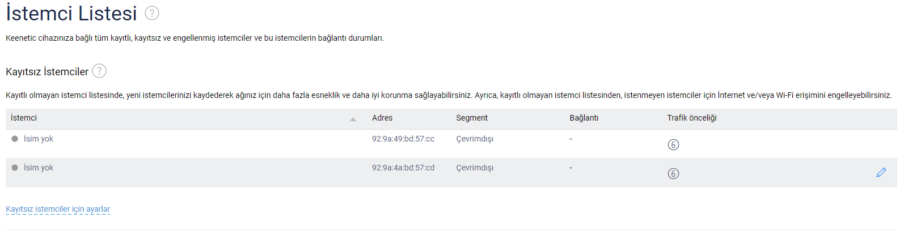Open help icon beside İstemci Listesi title
The height and width of the screenshot is (231, 900).
[152, 13]
